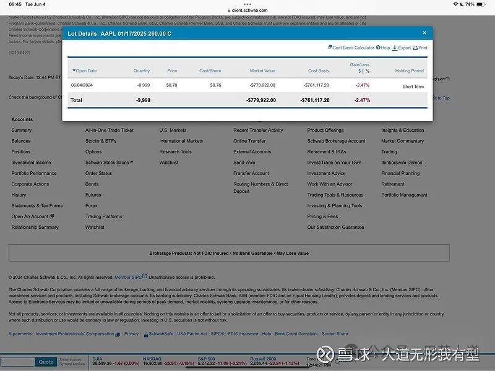Switch Gain/Loss view to dollars

click(x=359, y=71)
